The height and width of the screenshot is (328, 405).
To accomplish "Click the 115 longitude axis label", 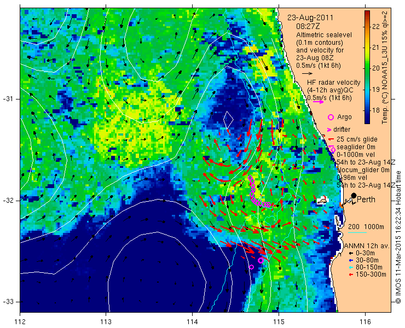I will click(279, 322).
